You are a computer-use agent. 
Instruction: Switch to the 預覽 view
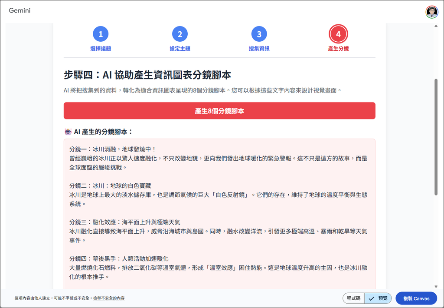378,298
